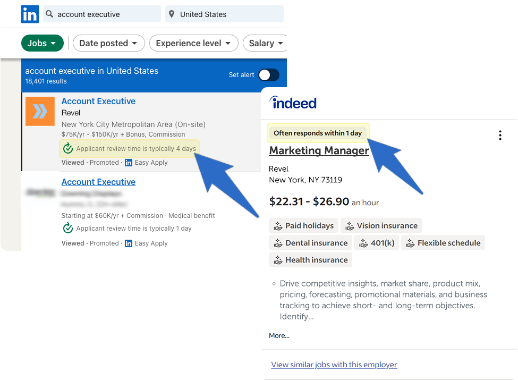
Task: Click the Easy Apply icon on second job
Action: point(129,243)
